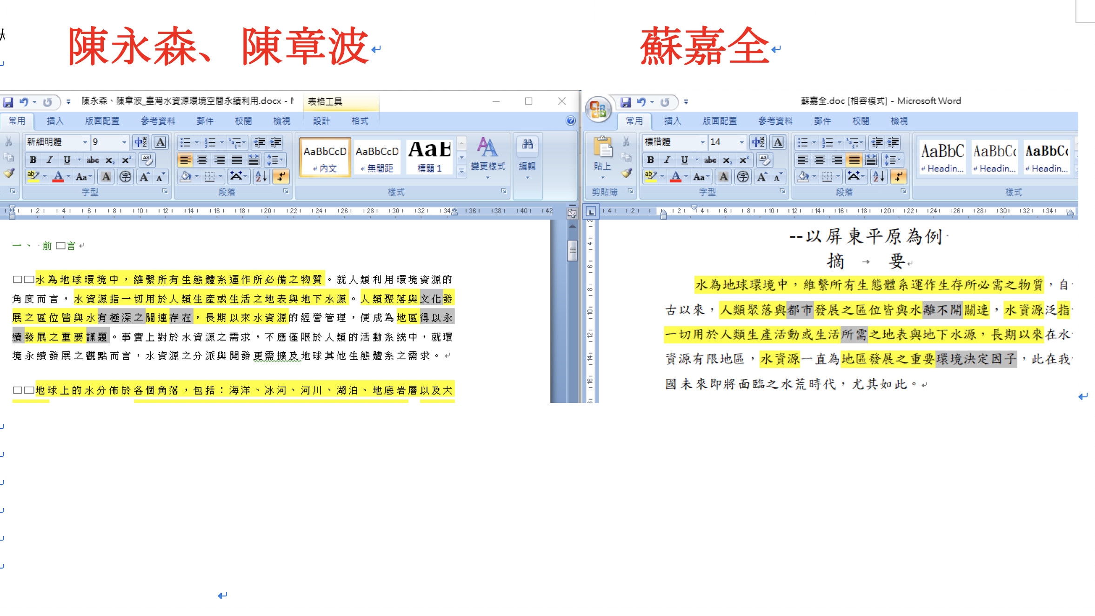Open font size 14 dropdown in right window
Image resolution: width=1095 pixels, height=616 pixels.
point(742,142)
